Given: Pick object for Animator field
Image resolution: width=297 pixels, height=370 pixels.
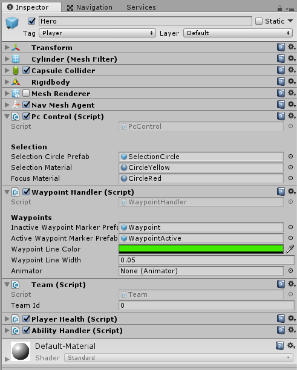Looking at the screenshot, I should (x=290, y=270).
